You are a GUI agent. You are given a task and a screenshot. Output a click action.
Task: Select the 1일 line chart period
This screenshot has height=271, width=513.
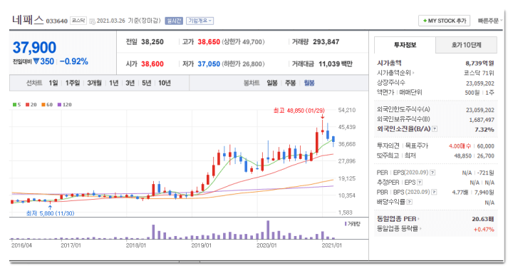(53, 83)
